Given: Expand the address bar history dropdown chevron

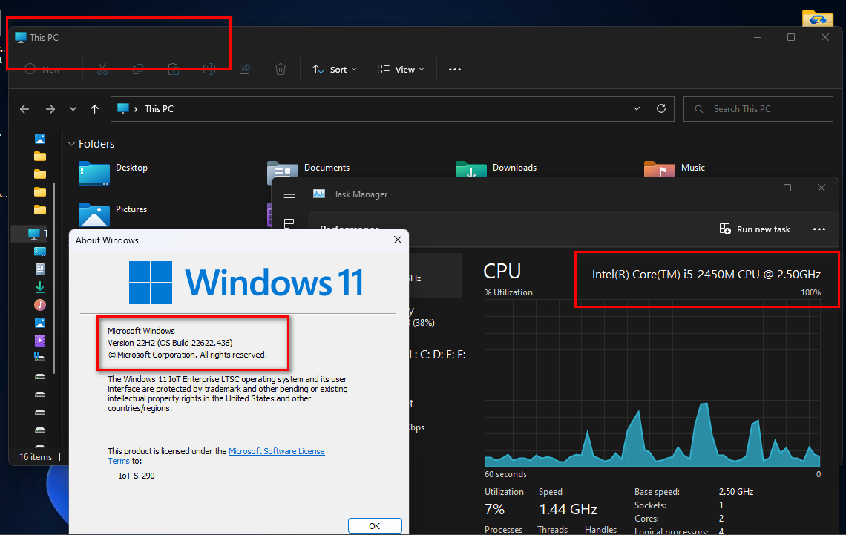Looking at the screenshot, I should coord(637,108).
